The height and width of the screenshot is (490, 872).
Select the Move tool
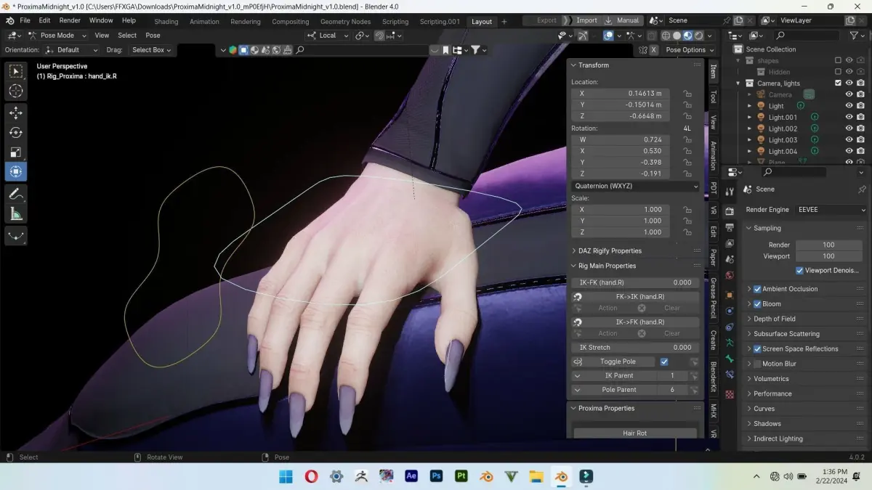16,113
